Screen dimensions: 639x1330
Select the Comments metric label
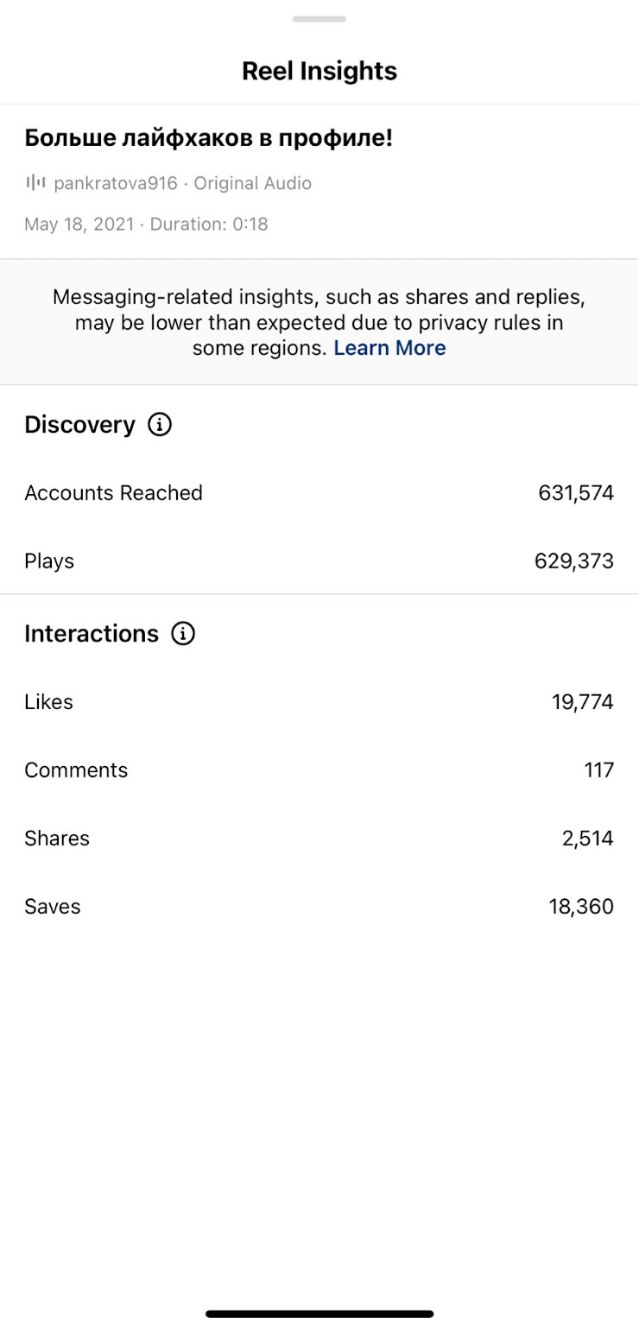[x=76, y=770]
